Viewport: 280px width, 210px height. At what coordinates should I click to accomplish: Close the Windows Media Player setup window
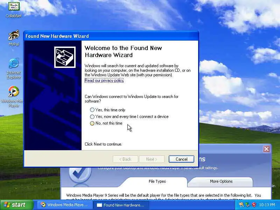(266, 149)
